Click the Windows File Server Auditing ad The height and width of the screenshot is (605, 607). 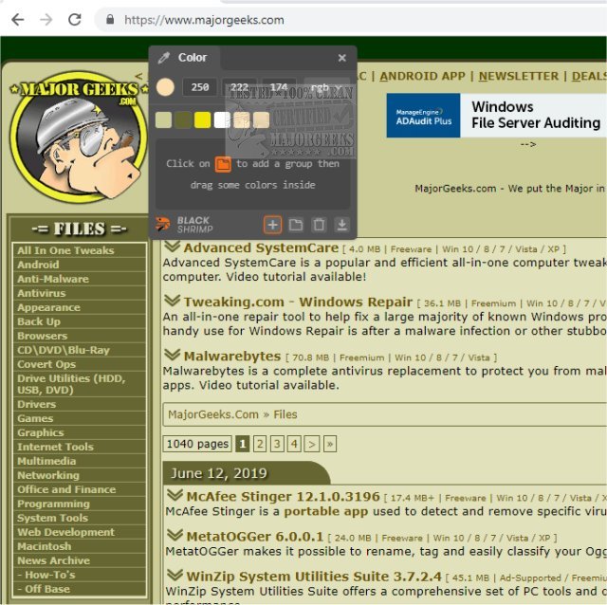[x=497, y=116]
